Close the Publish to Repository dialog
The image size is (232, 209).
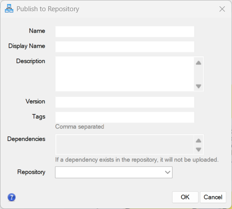pyautogui.click(x=222, y=9)
